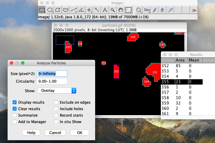
Task: Enable the Exclude on edges option
Action: 56,102
